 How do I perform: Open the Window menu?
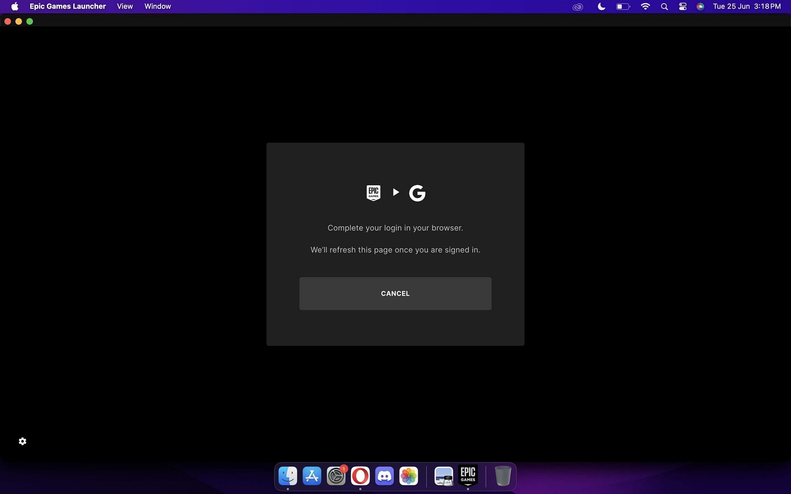[157, 6]
